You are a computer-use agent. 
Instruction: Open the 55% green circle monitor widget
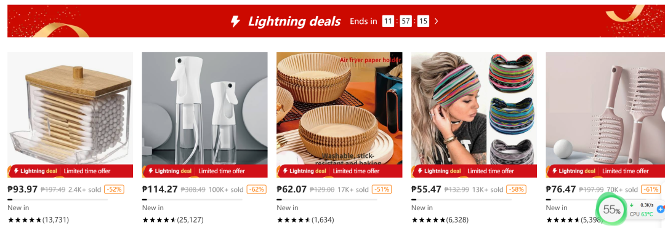[611, 210]
